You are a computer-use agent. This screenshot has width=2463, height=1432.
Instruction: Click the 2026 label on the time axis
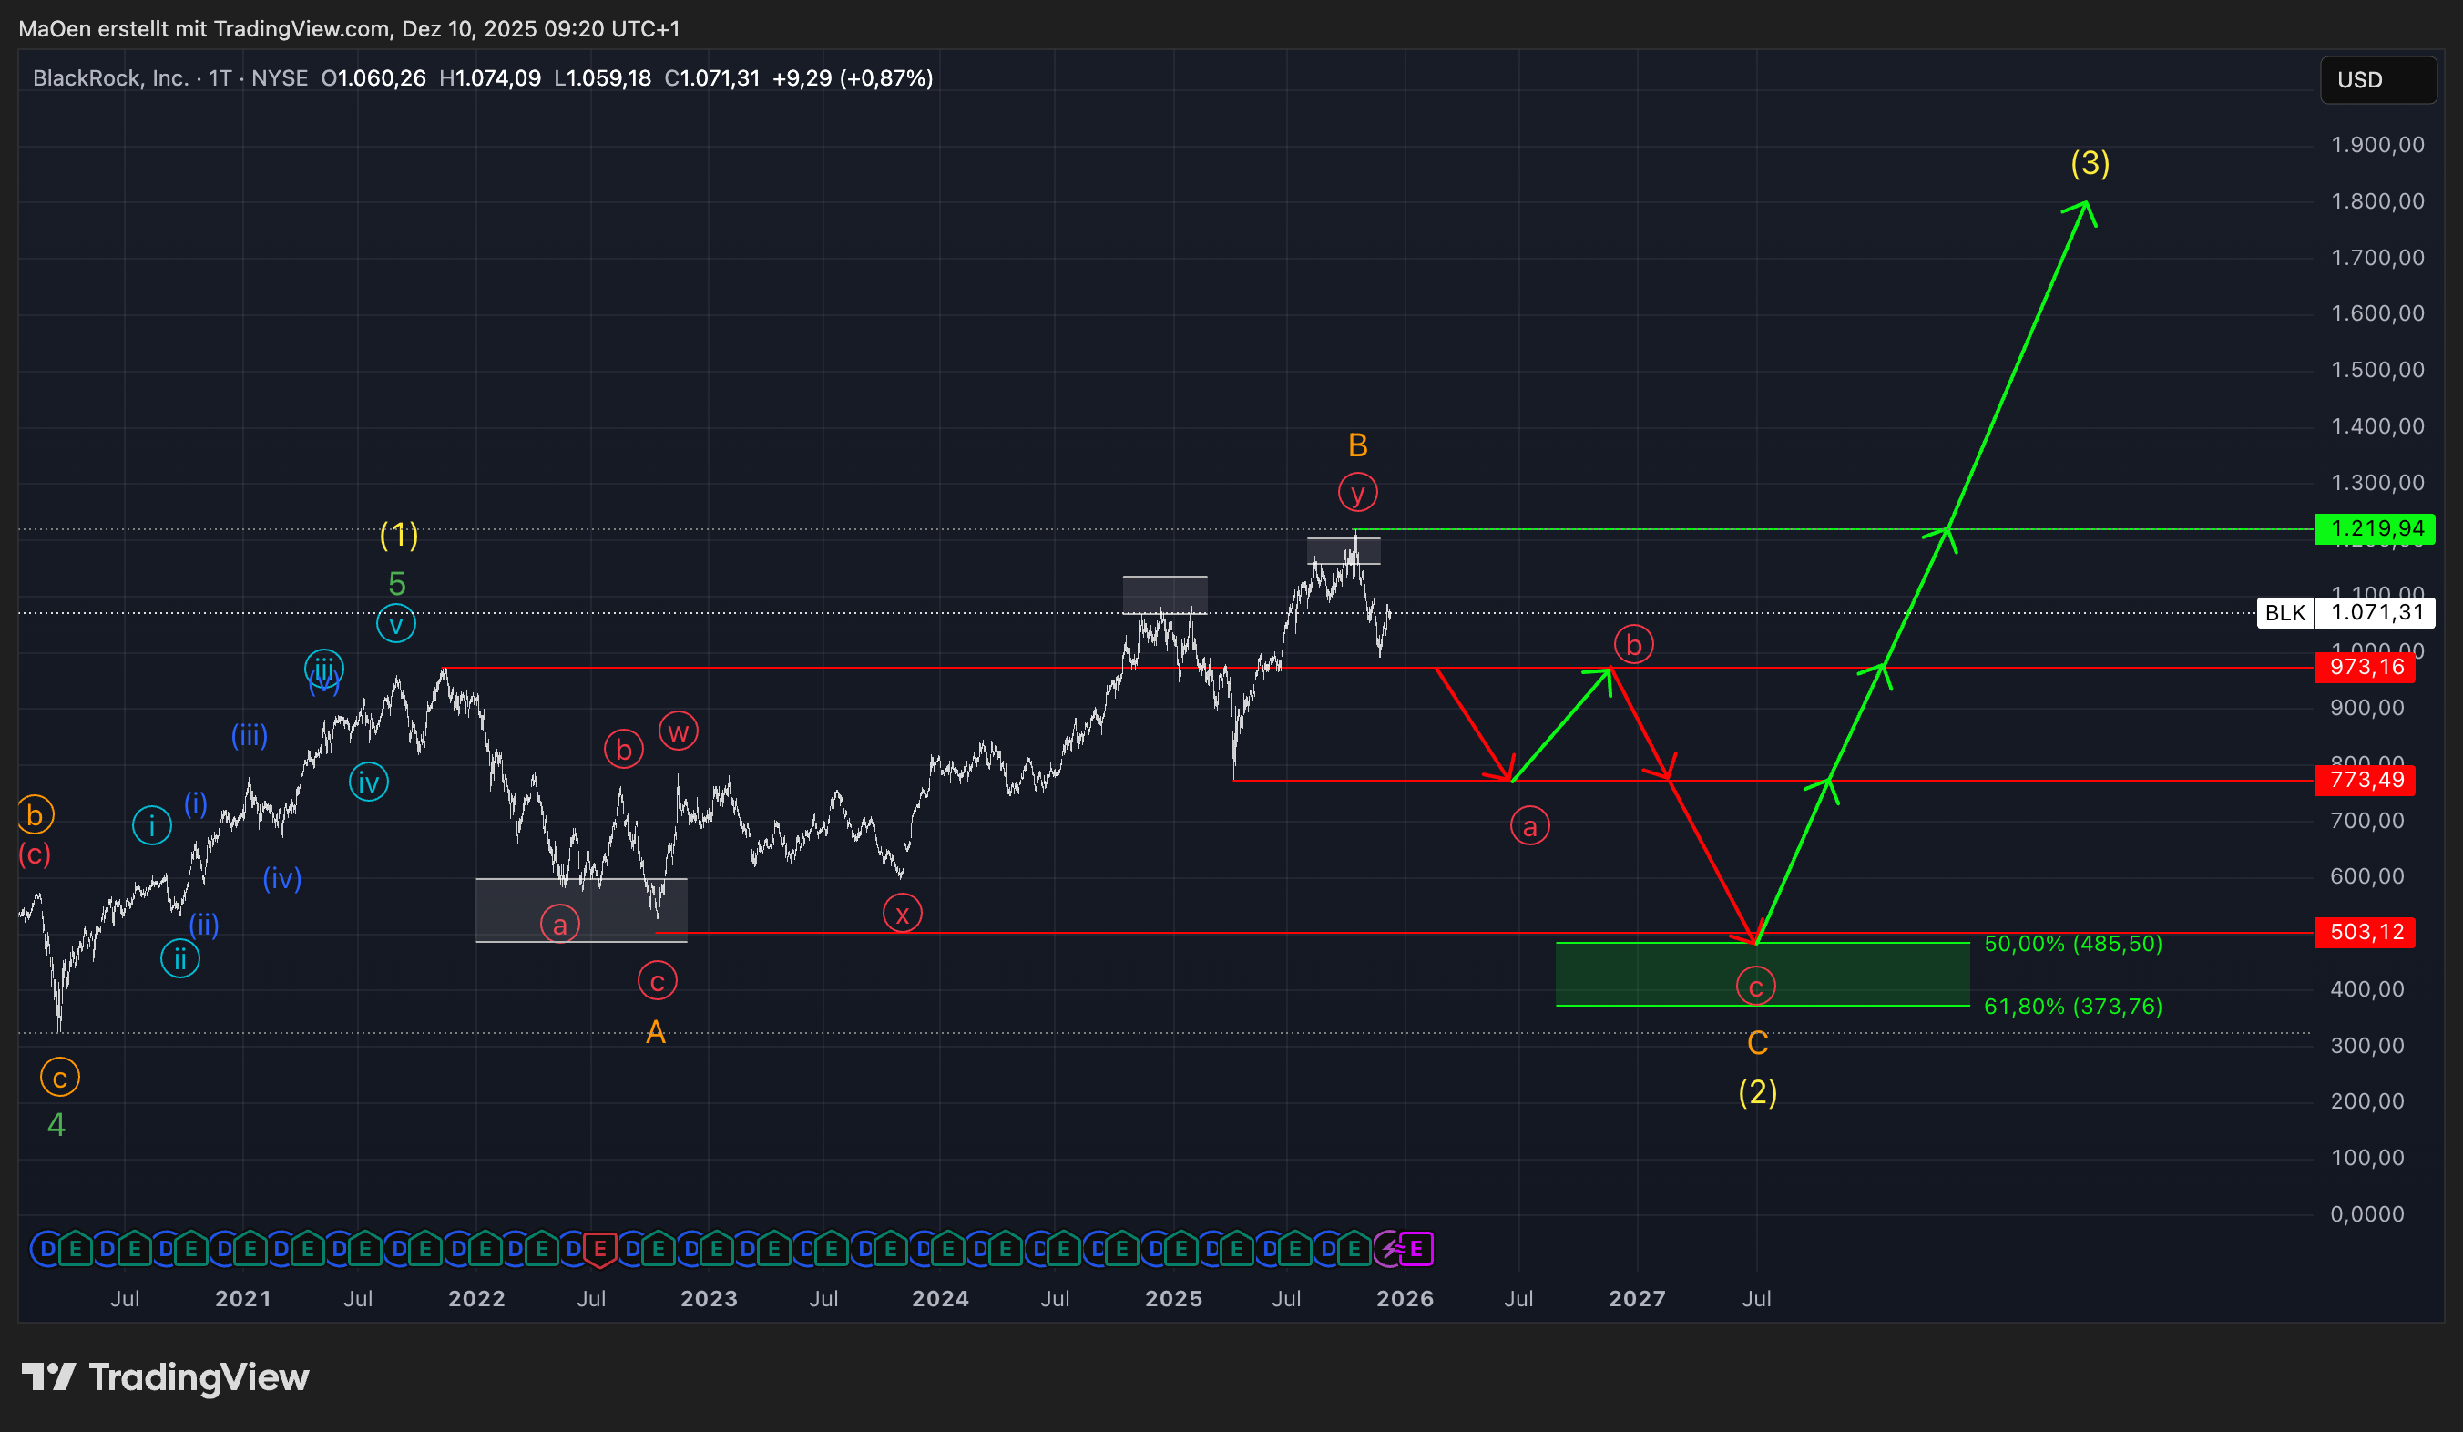tap(1405, 1298)
